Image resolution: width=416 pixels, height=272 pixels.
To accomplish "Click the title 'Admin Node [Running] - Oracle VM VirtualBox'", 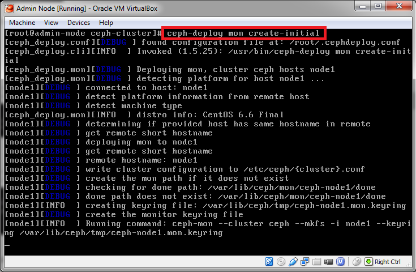I will [x=87, y=8].
